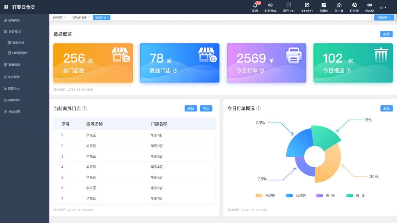
Task: Click the 供应链 link icon
Action: 369,6
